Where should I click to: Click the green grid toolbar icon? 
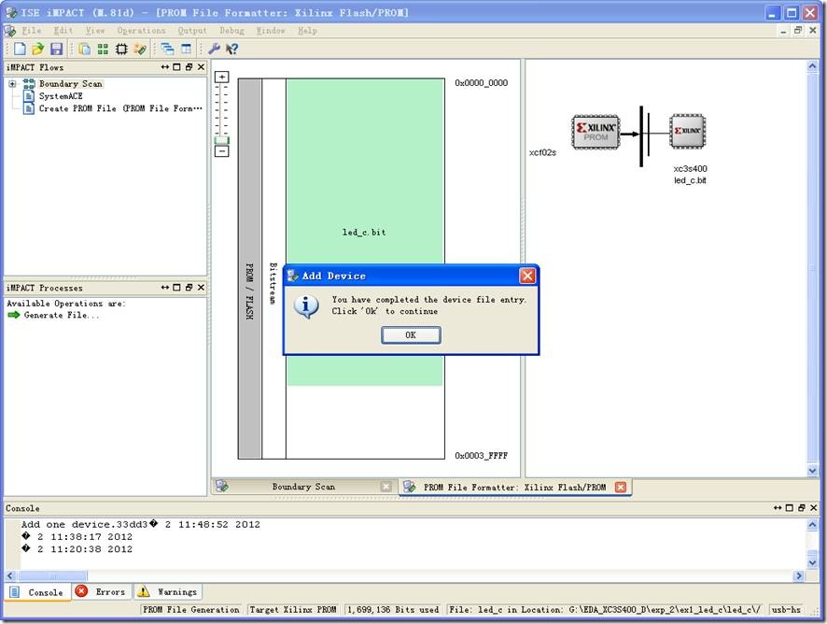click(103, 49)
